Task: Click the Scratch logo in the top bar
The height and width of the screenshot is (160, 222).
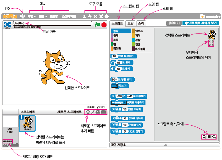Action: (x=10, y=17)
